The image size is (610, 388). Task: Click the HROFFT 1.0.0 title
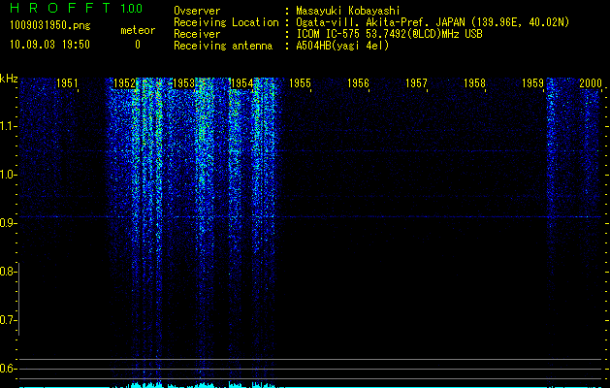coord(77,8)
